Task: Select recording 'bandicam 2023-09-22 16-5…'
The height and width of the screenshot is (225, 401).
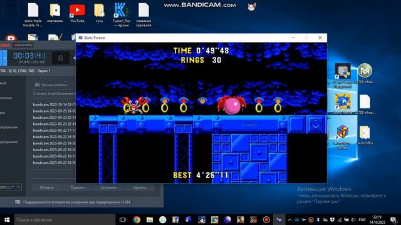Action: (x=54, y=137)
